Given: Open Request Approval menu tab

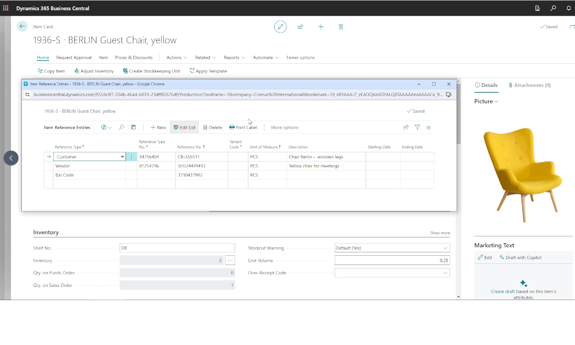Looking at the screenshot, I should (74, 57).
